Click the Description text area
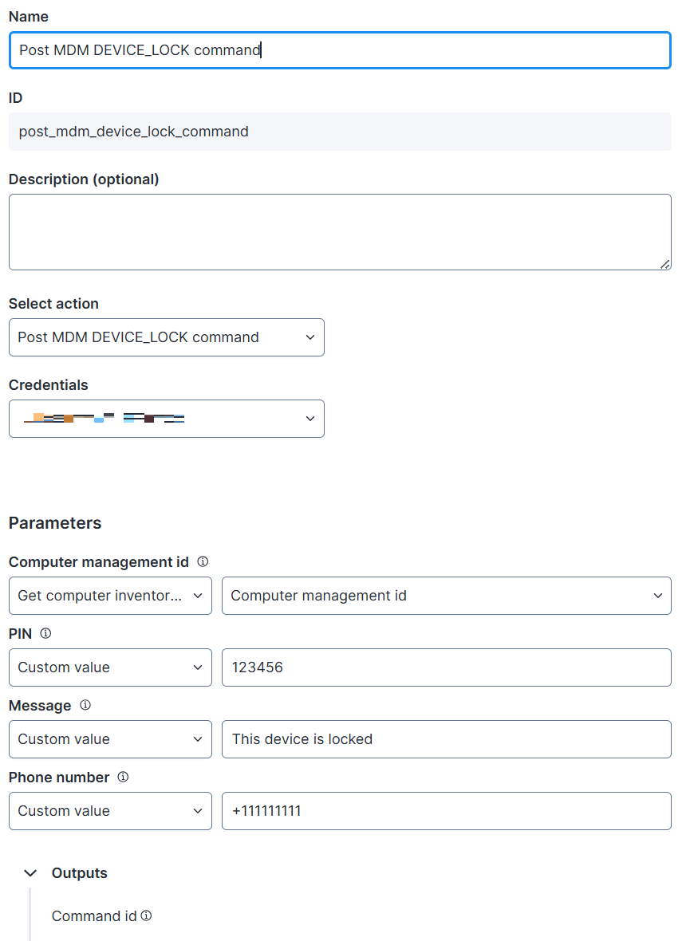The width and height of the screenshot is (686, 941). (x=340, y=231)
